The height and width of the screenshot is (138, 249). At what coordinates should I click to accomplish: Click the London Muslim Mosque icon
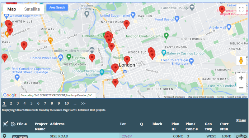coord(92,50)
